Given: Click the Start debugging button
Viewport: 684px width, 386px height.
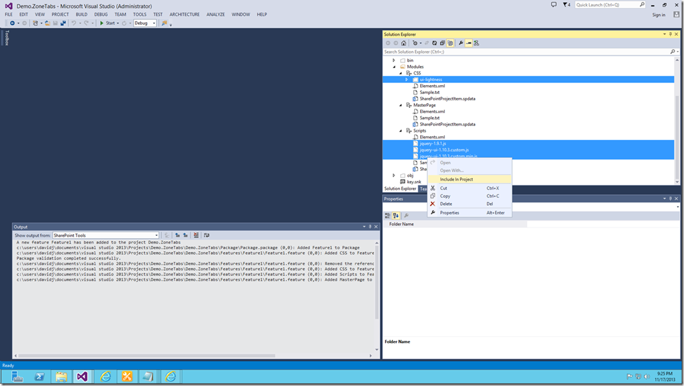Looking at the screenshot, I should [x=107, y=23].
